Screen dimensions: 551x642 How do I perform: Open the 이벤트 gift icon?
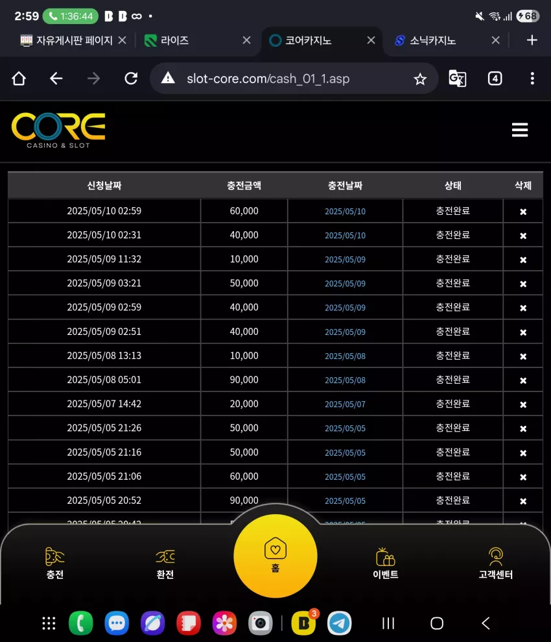[386, 563]
